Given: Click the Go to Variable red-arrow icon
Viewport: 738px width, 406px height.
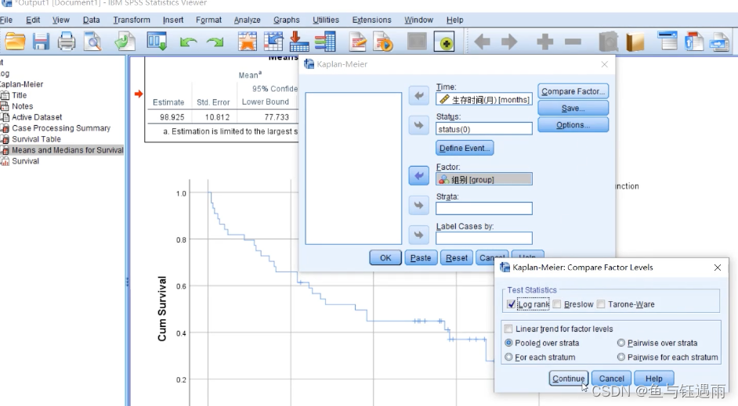Looking at the screenshot, I should point(298,41).
